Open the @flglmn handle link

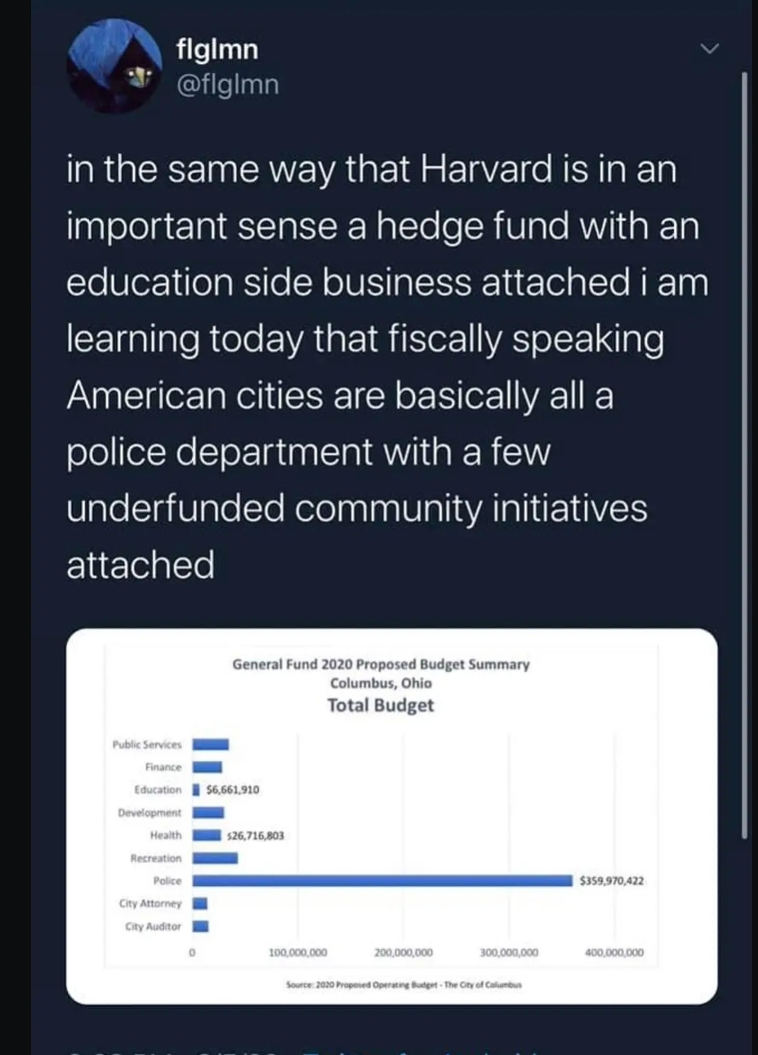pyautogui.click(x=228, y=85)
